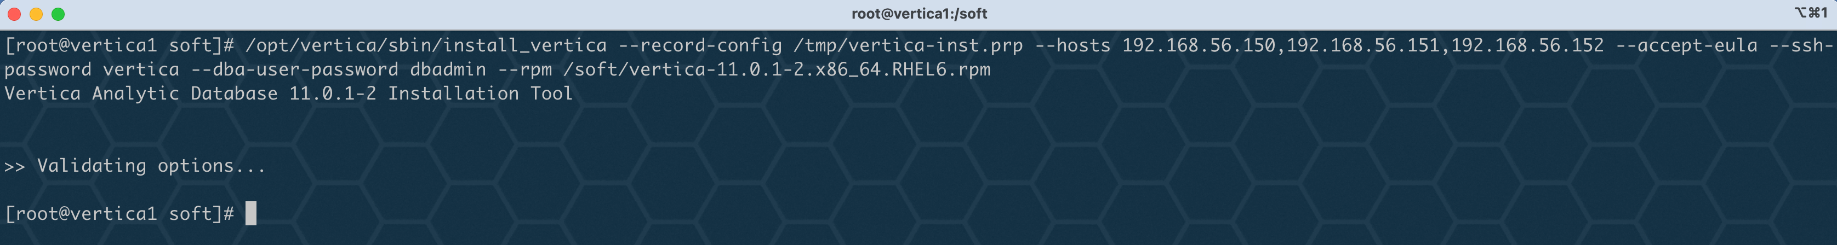Click the --record-config option text

coord(700,45)
